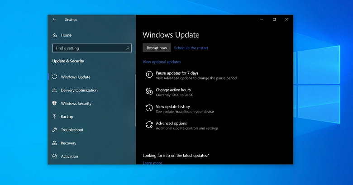Select the Windows Update sync icon
The width and height of the screenshot is (353, 185).
(54, 77)
